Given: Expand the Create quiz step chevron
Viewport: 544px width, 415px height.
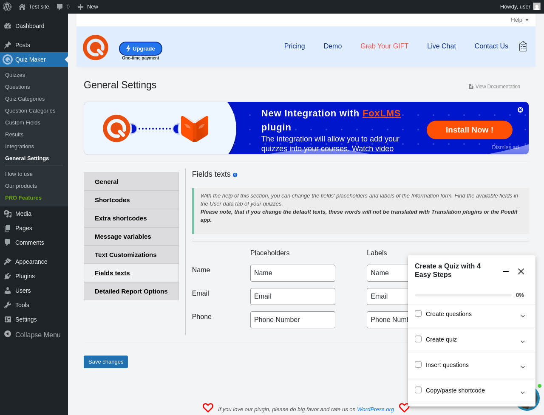Looking at the screenshot, I should (523, 342).
